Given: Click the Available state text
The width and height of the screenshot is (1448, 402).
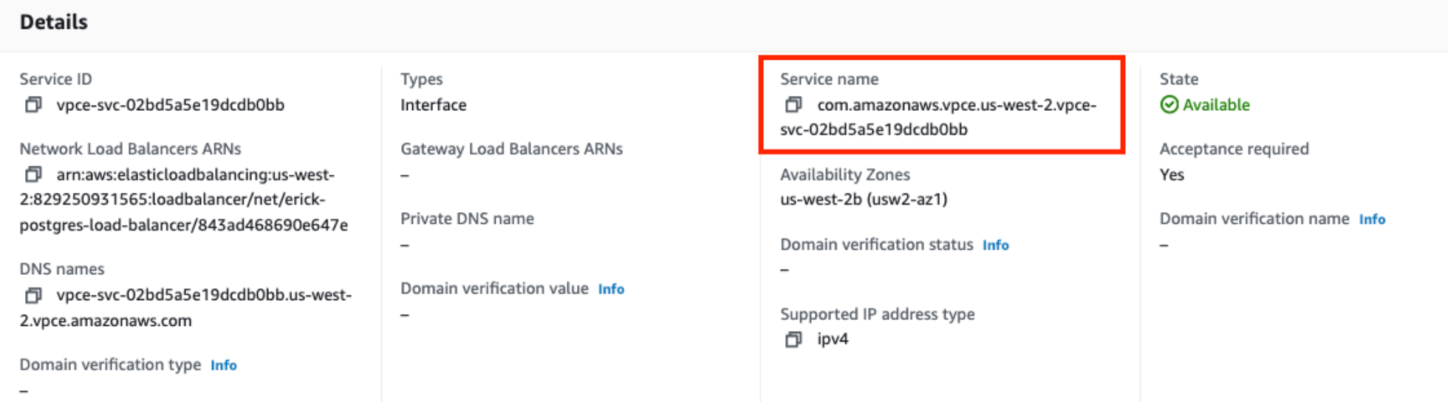Looking at the screenshot, I should [1216, 105].
